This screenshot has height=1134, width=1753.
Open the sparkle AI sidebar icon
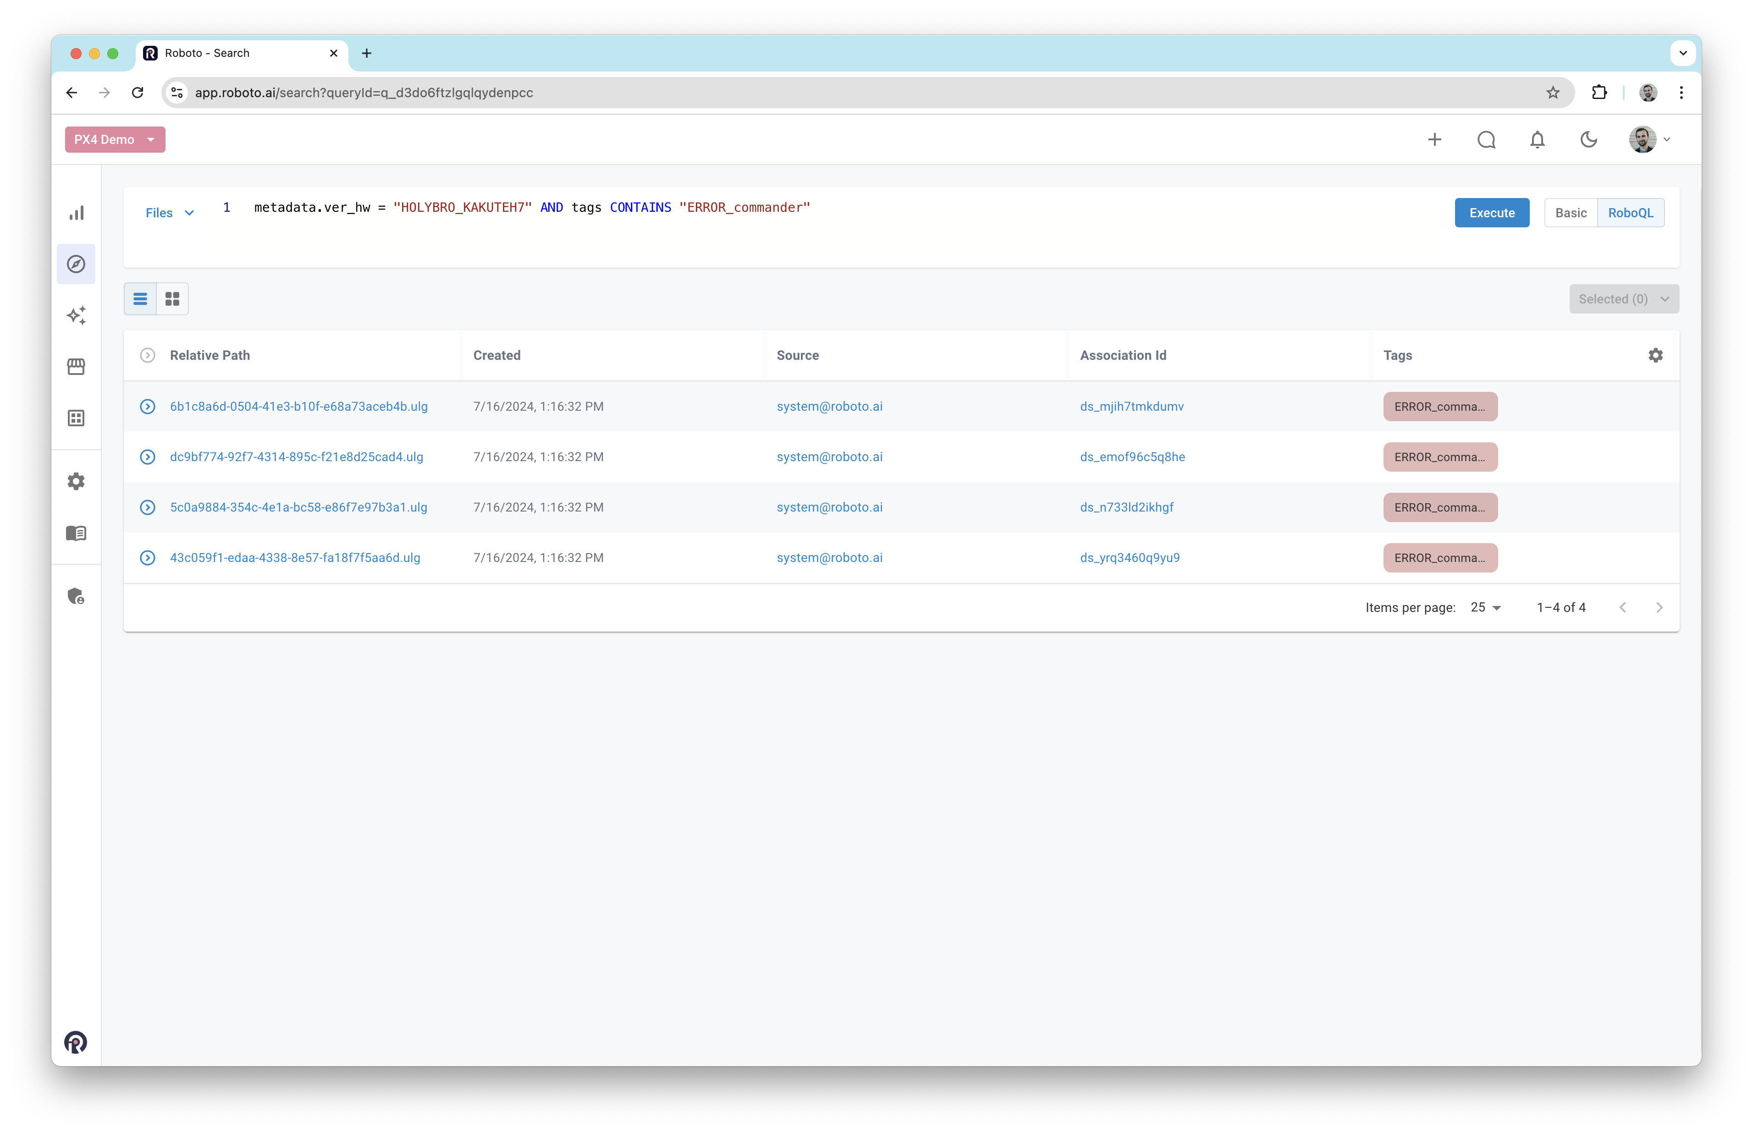(x=76, y=315)
